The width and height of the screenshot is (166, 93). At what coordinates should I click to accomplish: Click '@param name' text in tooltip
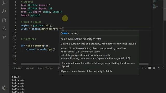point(86,71)
